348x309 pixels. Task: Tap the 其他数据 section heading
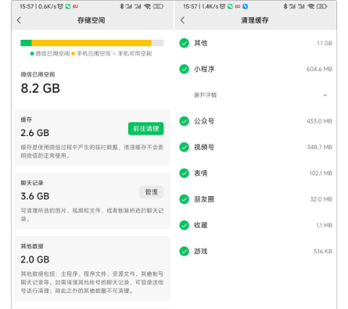[x=32, y=246]
